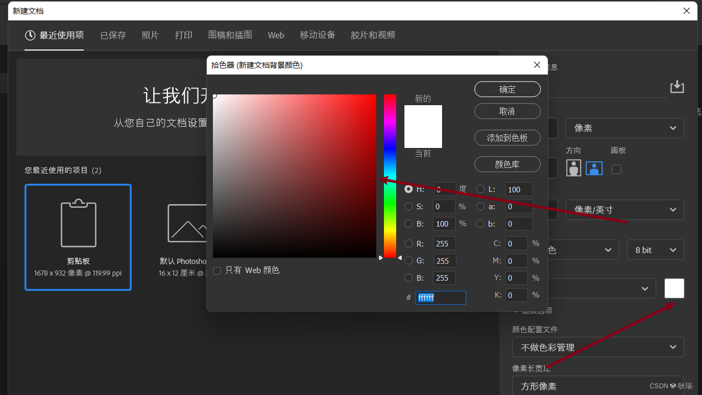Click the Lab b value field
The width and height of the screenshot is (702, 395).
pos(519,224)
